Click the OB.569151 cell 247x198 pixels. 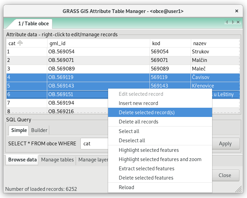(x=78, y=94)
